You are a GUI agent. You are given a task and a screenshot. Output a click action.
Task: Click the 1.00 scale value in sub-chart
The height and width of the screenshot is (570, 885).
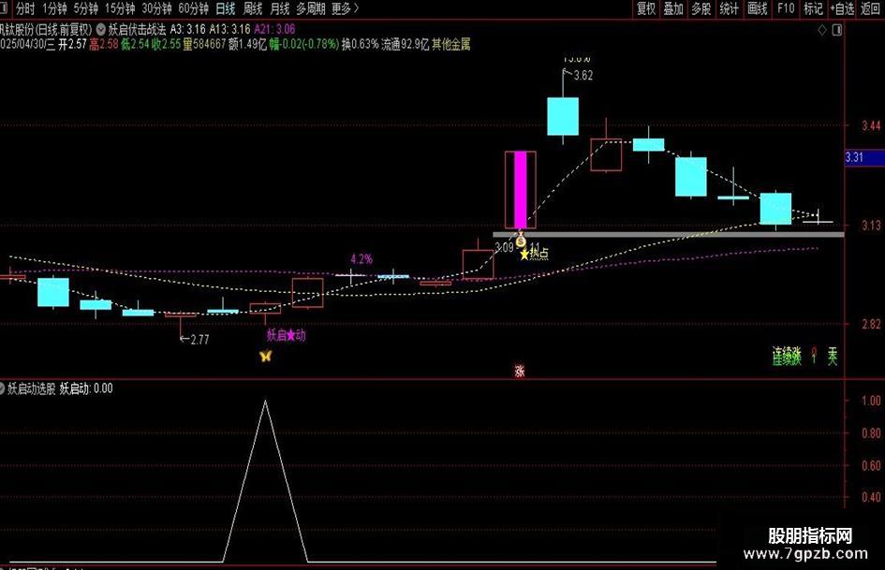(871, 401)
